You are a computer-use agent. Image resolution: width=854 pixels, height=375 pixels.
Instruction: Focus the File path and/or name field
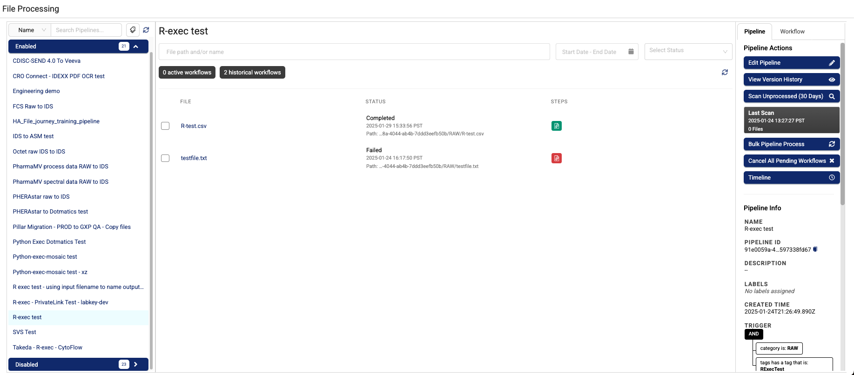coord(354,52)
